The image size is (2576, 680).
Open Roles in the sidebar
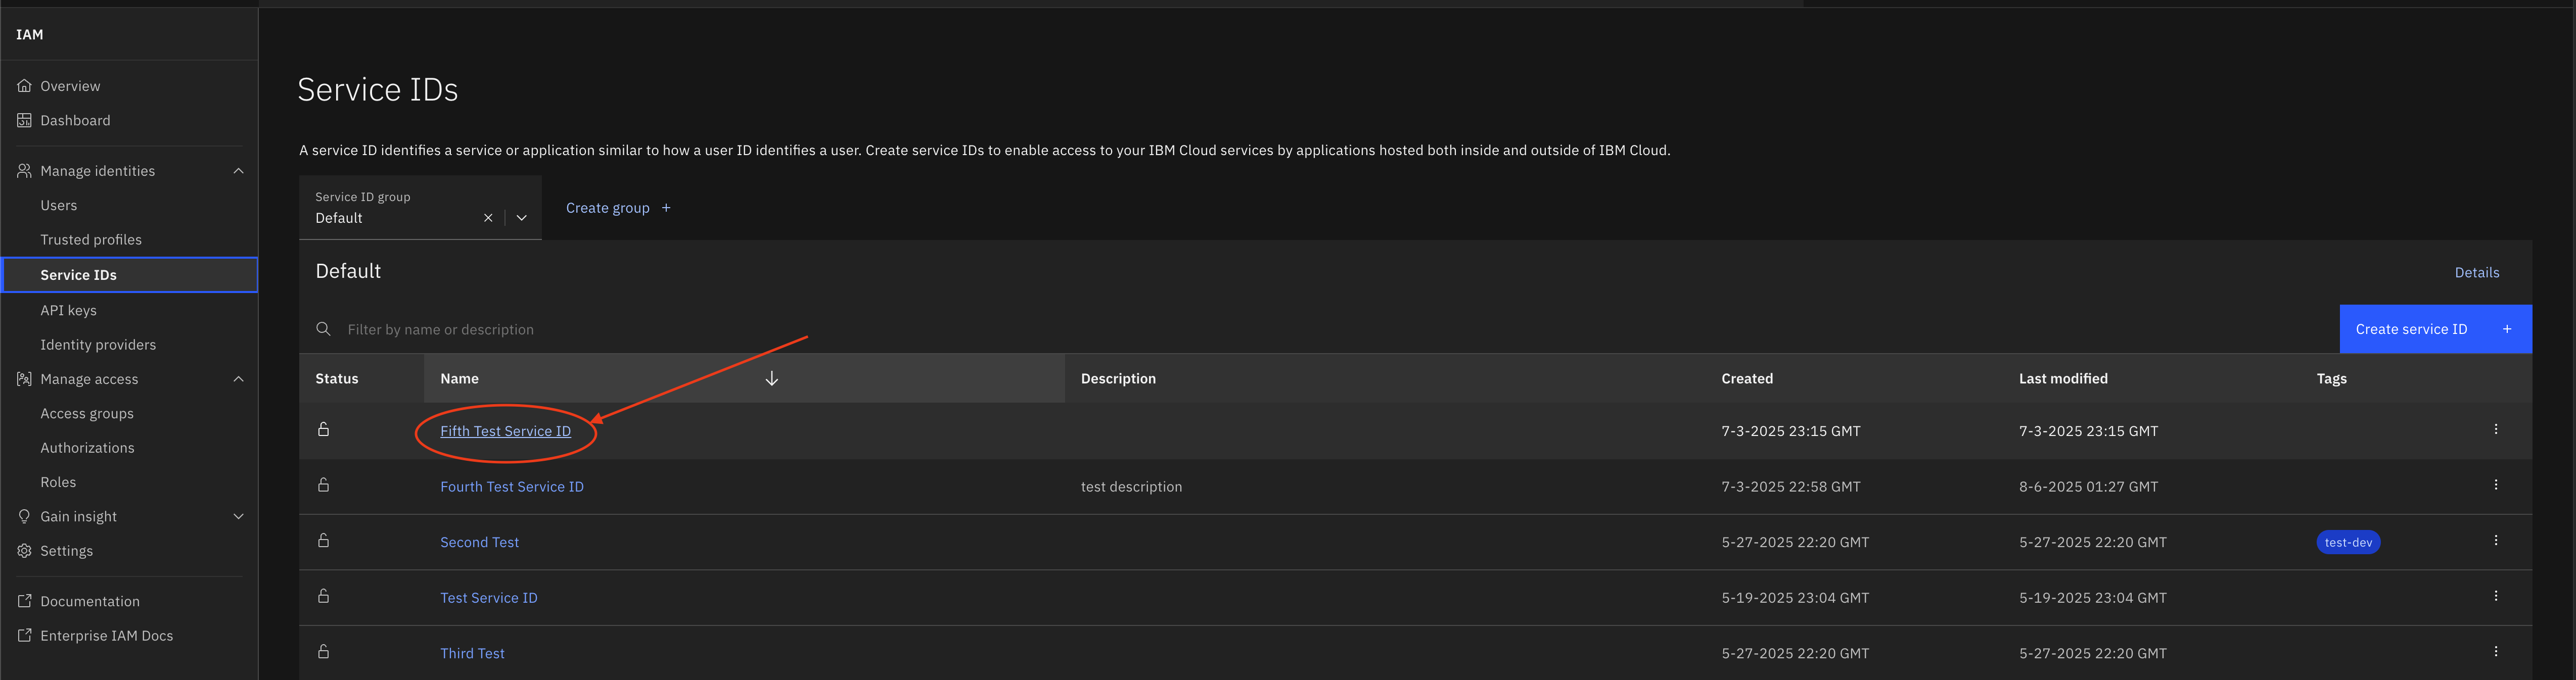[58, 482]
